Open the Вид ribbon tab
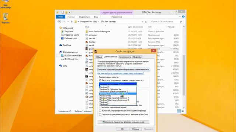 (96, 17)
